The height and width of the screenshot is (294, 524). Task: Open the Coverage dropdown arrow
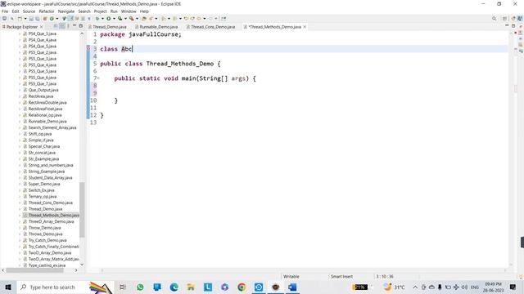125,19
